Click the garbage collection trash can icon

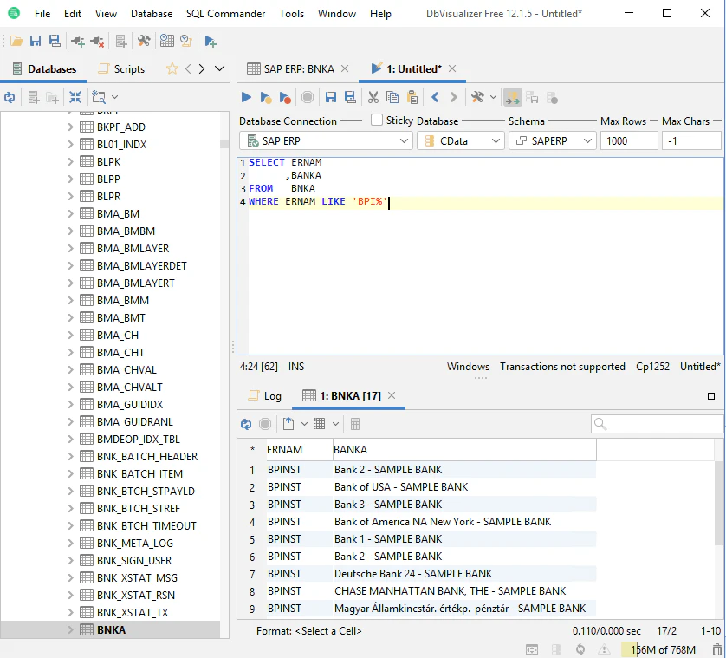pyautogui.click(x=717, y=649)
